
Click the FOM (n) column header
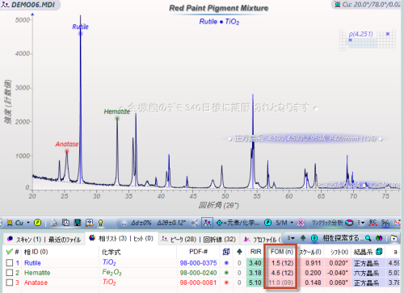pos(281,252)
